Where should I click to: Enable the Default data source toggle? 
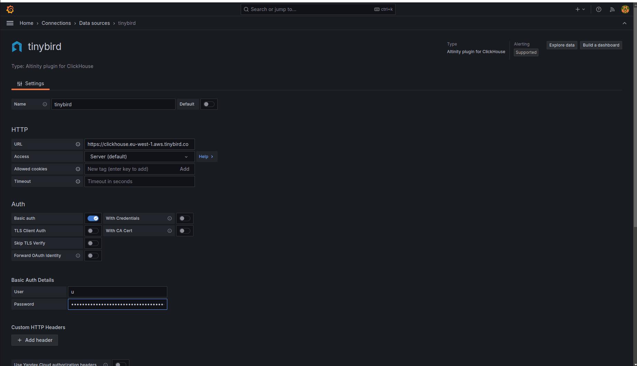(209, 104)
